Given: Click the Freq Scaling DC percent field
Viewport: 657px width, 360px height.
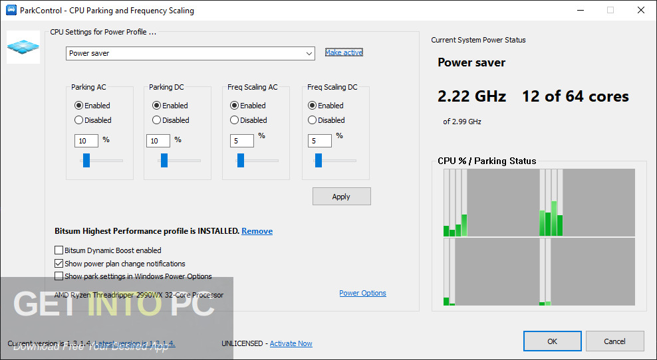Looking at the screenshot, I should (x=320, y=141).
